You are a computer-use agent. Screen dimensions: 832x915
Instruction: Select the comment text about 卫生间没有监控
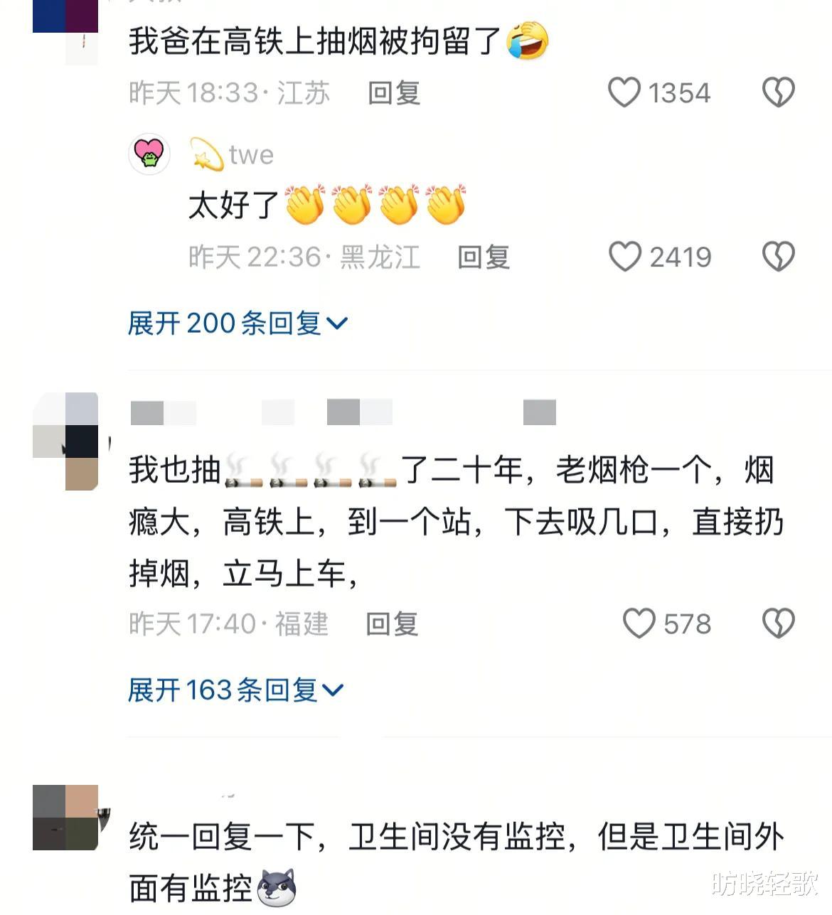456,862
